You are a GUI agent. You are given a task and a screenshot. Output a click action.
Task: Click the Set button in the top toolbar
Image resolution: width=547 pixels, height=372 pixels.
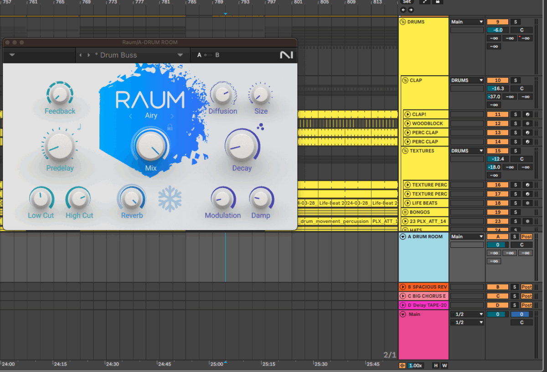click(x=407, y=2)
